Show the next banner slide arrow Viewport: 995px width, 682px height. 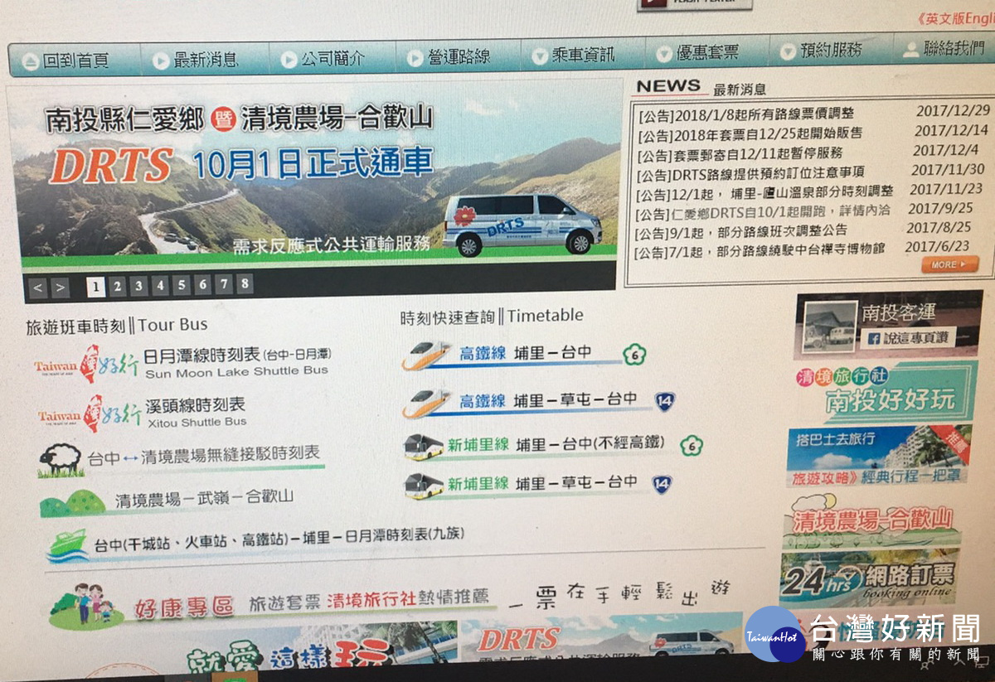pyautogui.click(x=61, y=288)
